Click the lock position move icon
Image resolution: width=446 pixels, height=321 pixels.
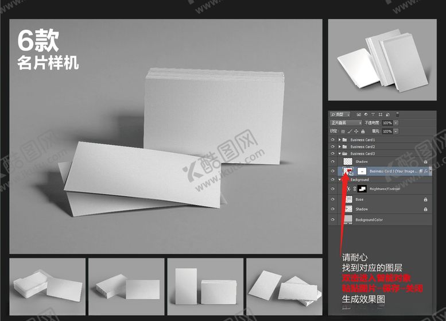point(356,132)
